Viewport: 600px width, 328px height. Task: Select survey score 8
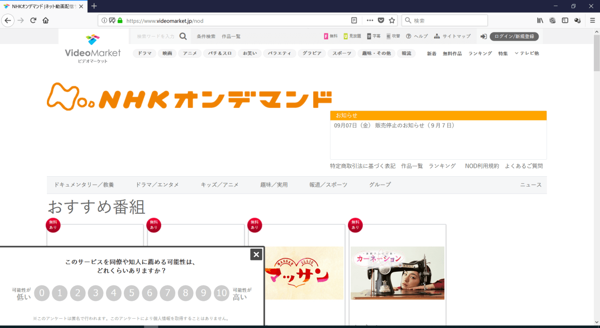[186, 293]
